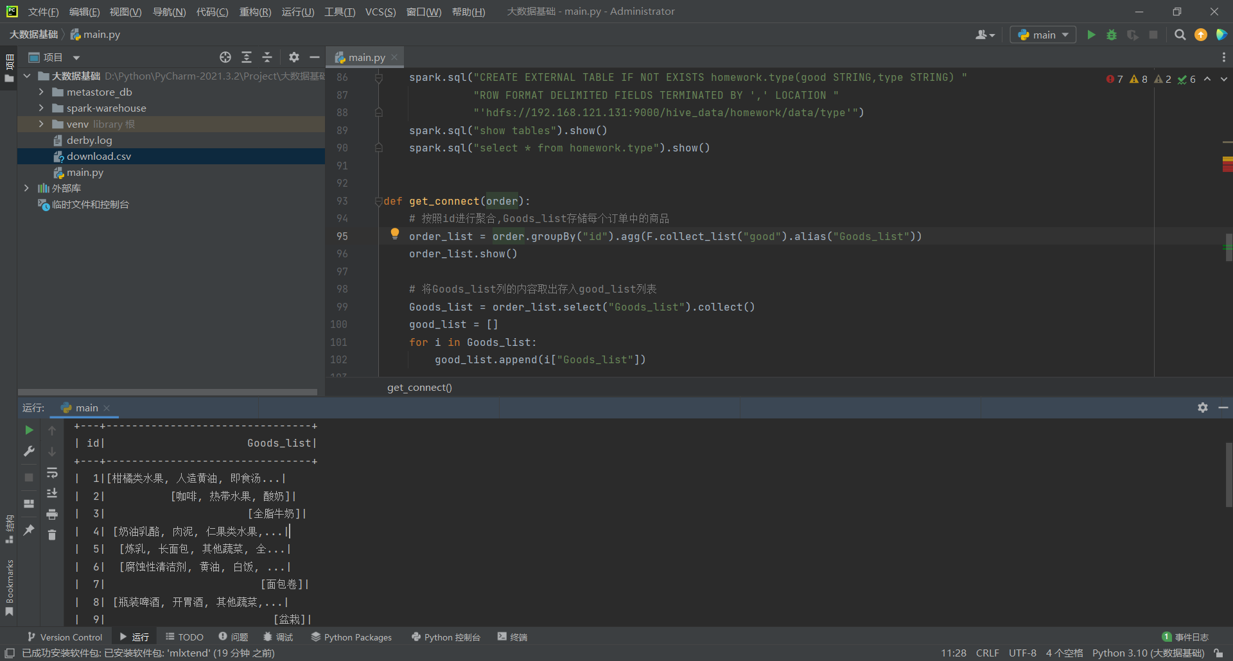Collapse all items in project panel
Screen dimensions: 1233x661
267,57
